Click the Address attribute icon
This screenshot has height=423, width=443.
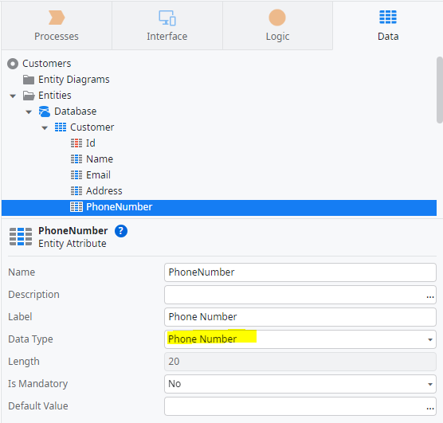[x=76, y=191]
